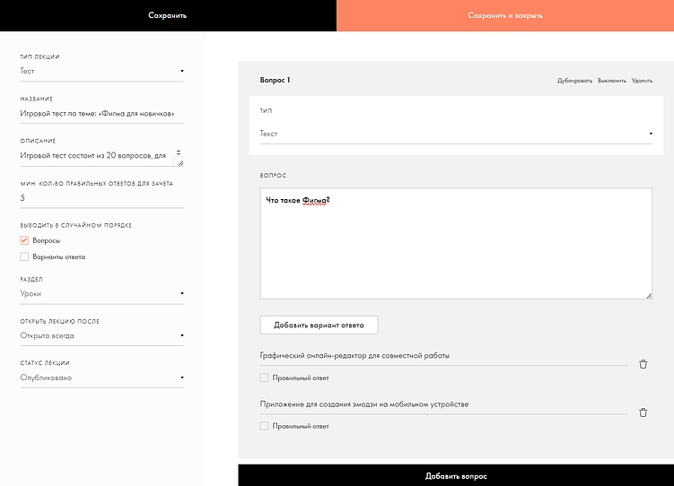Grab the resize handle of the description field
674x486 pixels.
pos(180,163)
